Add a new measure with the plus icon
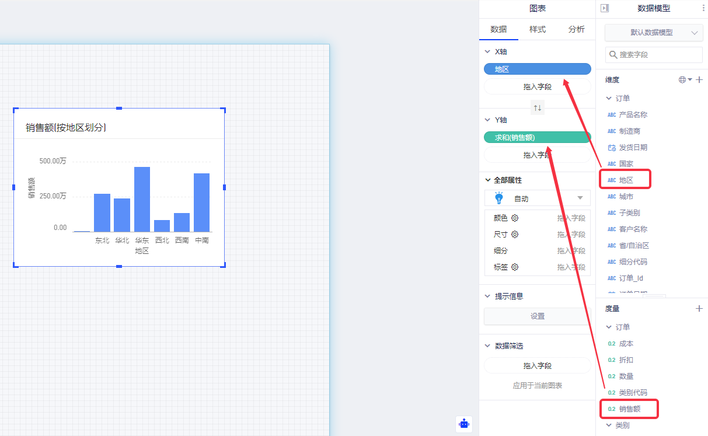Viewport: 708px width, 436px height. click(699, 308)
